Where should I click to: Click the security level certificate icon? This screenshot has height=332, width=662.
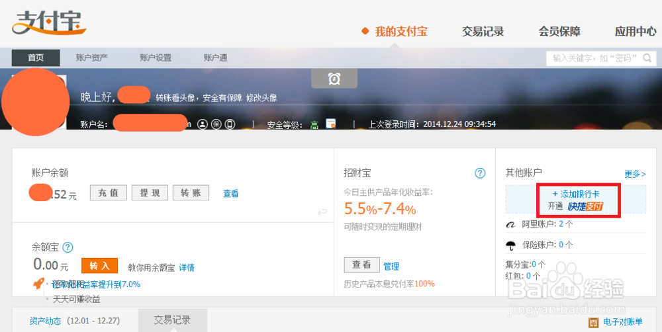click(x=330, y=124)
